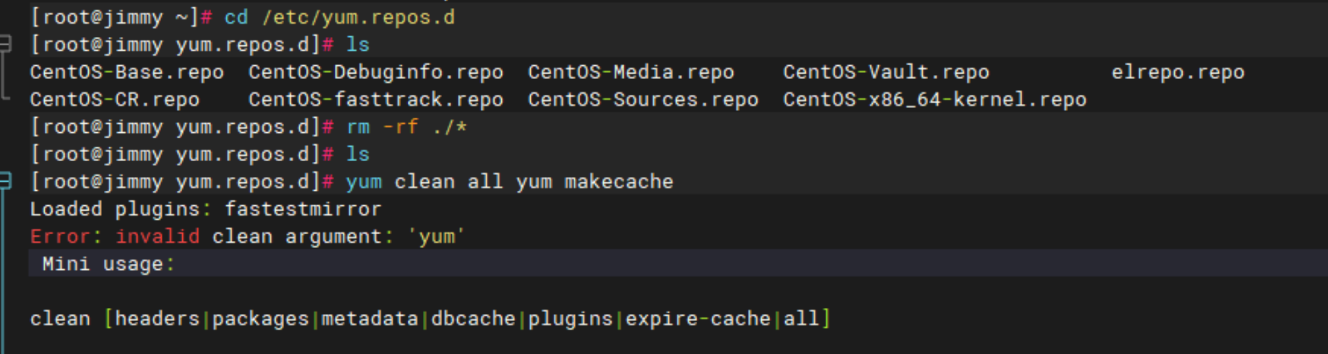Click CentOS-Base.repo in the file listing
The width and height of the screenshot is (1328, 354).
[x=127, y=72]
